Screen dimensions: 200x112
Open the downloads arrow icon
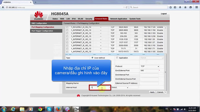click(180, 7)
